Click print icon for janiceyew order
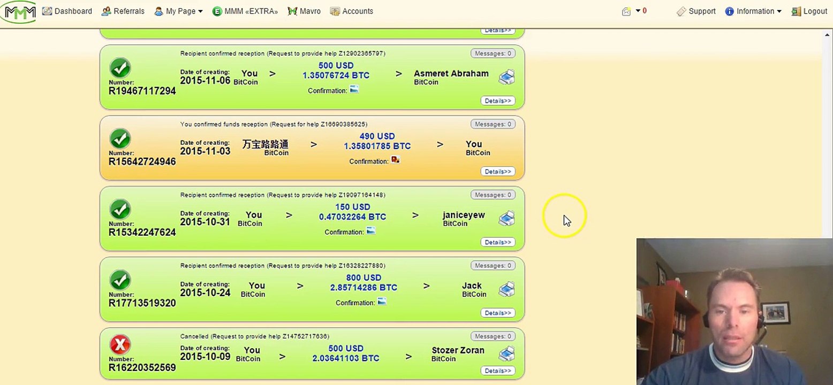 pos(506,218)
